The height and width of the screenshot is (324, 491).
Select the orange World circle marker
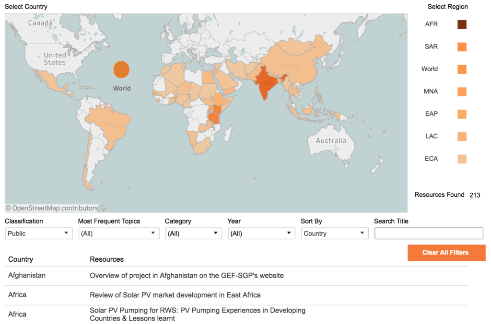pyautogui.click(x=121, y=69)
